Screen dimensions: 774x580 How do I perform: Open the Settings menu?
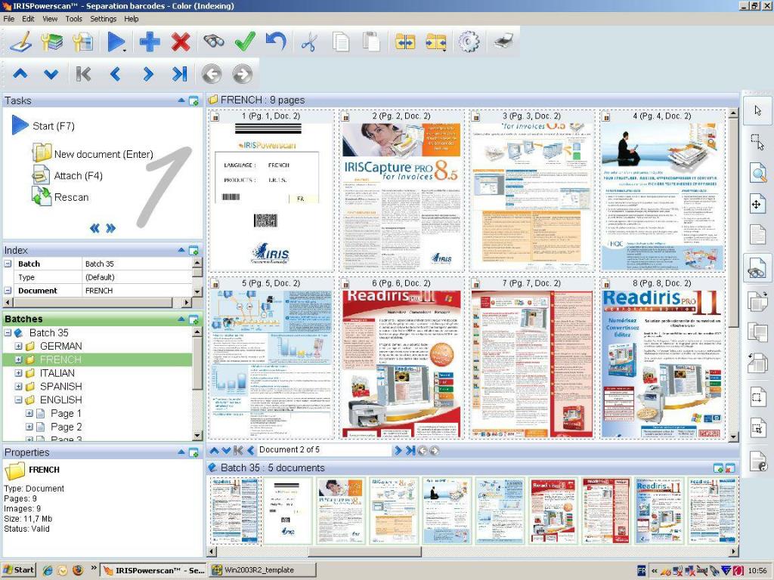103,19
